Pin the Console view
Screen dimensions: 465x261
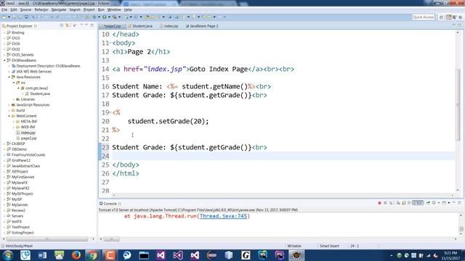pos(428,203)
